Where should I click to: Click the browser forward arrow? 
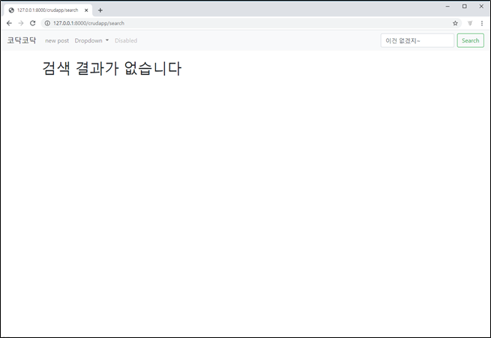pos(21,23)
